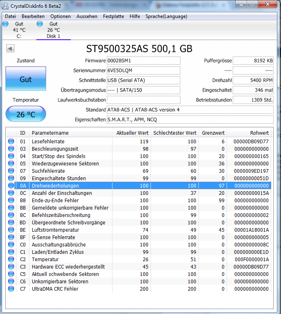Click the 26 °C temperature button

click(26, 114)
